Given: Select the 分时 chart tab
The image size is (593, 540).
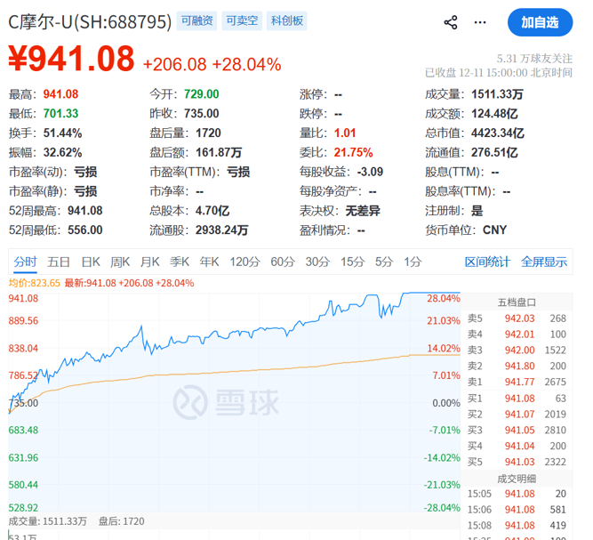Looking at the screenshot, I should 25,262.
